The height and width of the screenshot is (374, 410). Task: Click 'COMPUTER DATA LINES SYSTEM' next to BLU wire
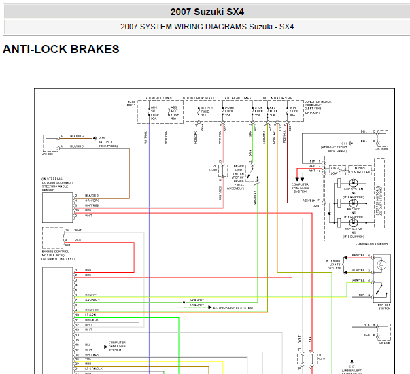(117, 346)
